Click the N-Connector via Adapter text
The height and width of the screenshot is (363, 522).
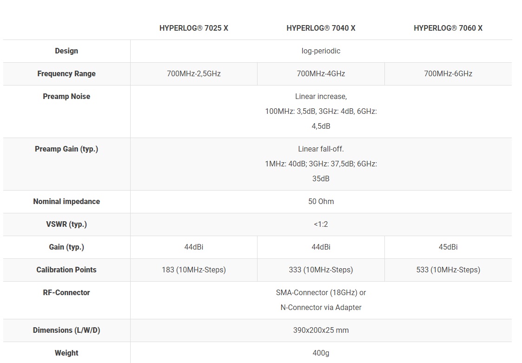(x=321, y=307)
